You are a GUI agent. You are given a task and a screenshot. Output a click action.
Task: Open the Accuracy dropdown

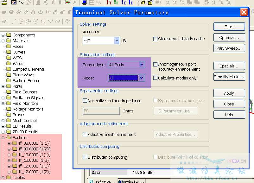(117, 41)
